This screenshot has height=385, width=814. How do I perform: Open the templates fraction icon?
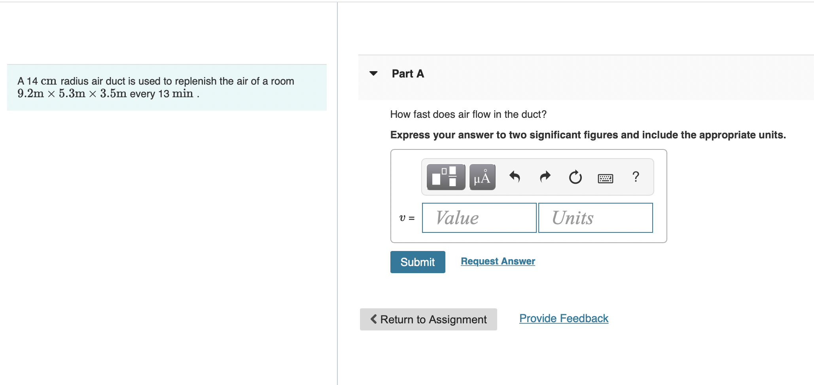[446, 177]
